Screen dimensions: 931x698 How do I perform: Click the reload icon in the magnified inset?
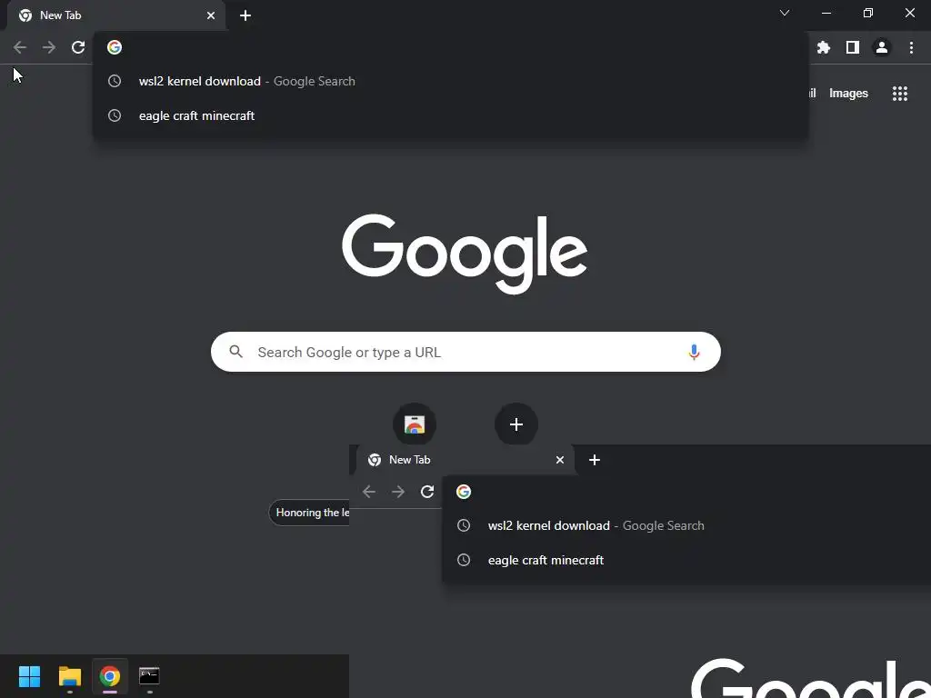pyautogui.click(x=427, y=492)
